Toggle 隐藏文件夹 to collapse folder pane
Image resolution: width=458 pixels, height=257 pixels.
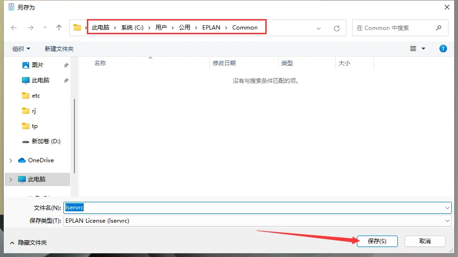coord(29,243)
